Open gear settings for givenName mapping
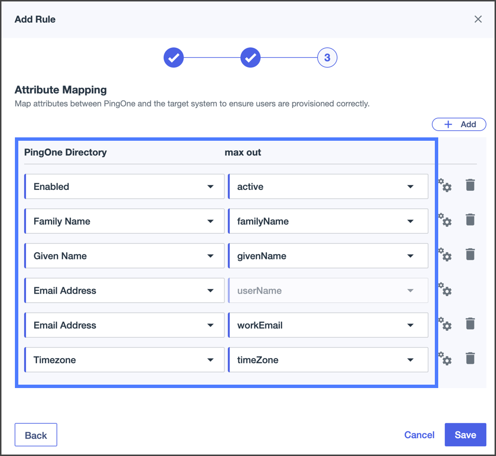The image size is (496, 456). [x=445, y=255]
